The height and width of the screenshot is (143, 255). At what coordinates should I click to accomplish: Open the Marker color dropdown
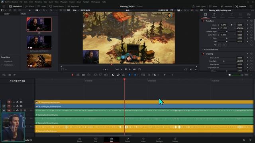point(137,75)
